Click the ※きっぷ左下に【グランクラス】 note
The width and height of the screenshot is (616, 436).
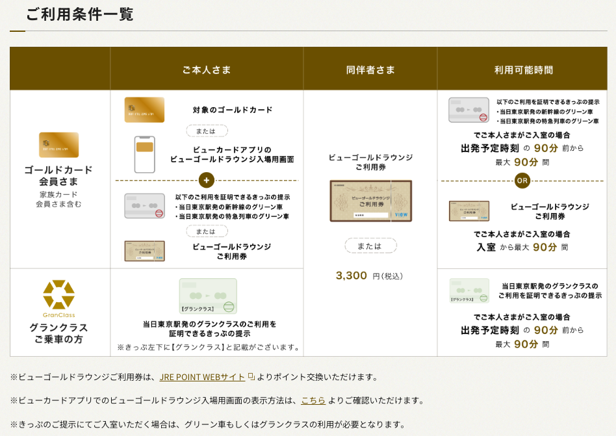208,347
